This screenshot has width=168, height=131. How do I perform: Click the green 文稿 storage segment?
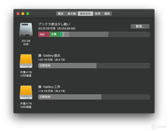(x=55, y=34)
